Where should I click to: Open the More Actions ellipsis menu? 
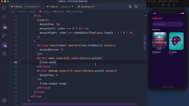point(141,6)
